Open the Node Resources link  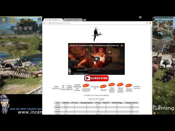coord(56,87)
